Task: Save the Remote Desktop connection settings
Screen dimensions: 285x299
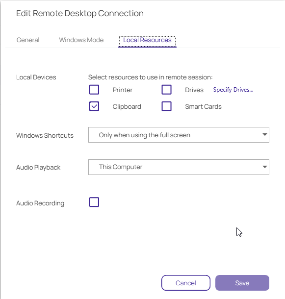Action: [x=242, y=283]
